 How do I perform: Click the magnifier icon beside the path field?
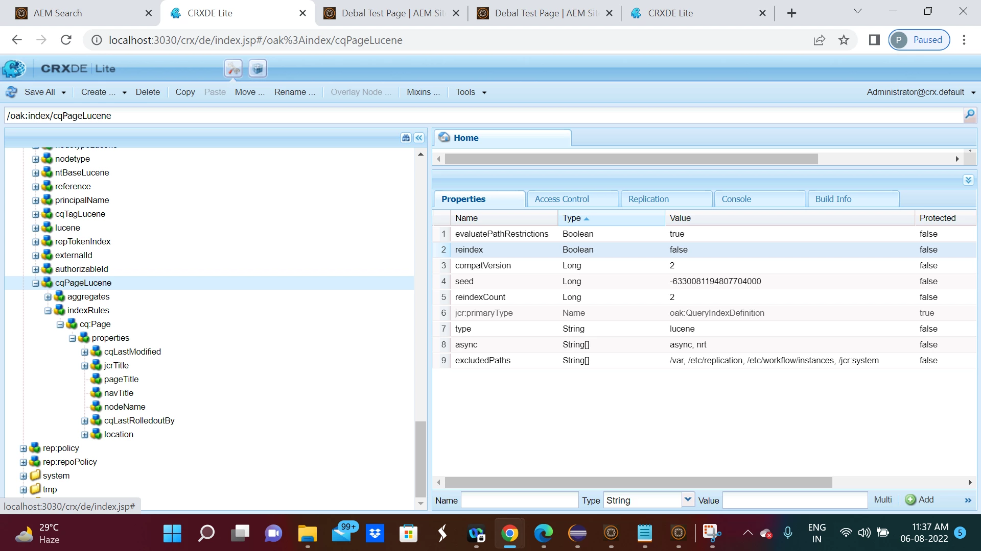pos(969,115)
